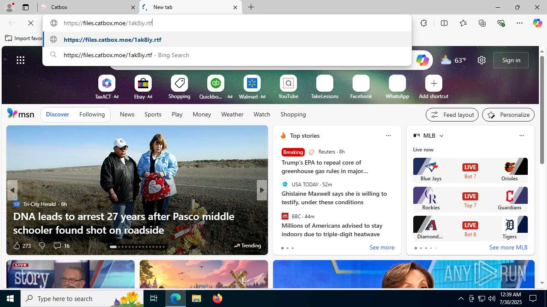This screenshot has width=547, height=307.
Task: Open the Favorites star icon
Action: (463, 23)
